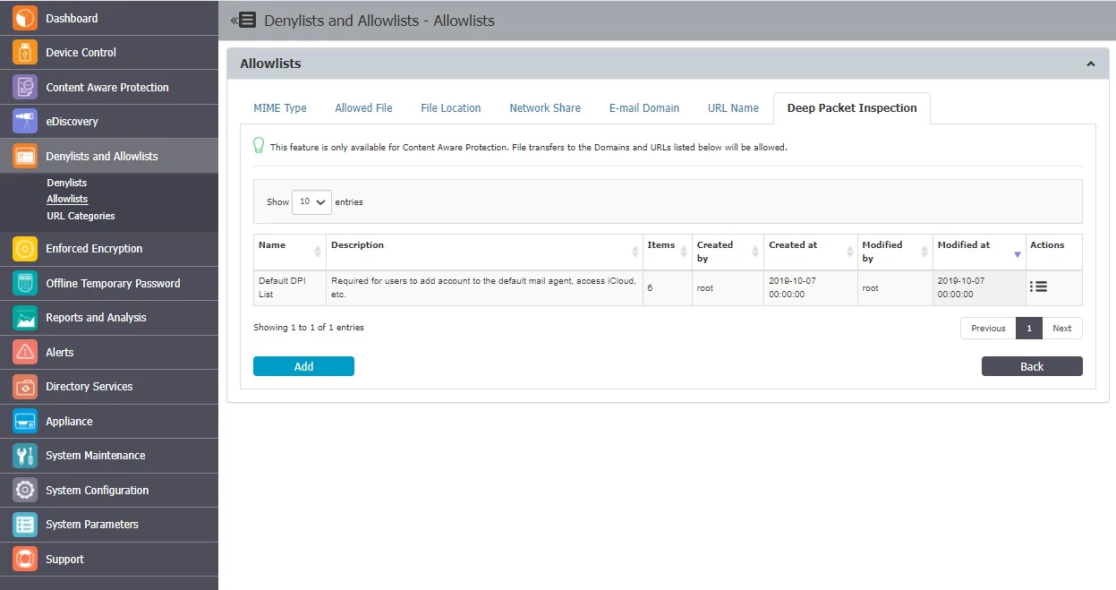
Task: Click the description cell for Default DPI List
Action: coord(484,287)
